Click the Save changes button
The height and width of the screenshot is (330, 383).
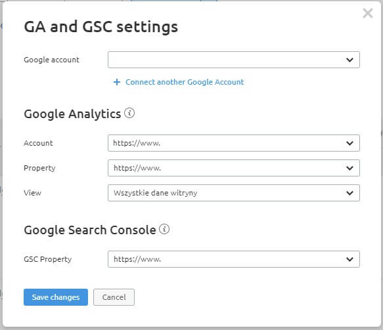pyautogui.click(x=56, y=297)
